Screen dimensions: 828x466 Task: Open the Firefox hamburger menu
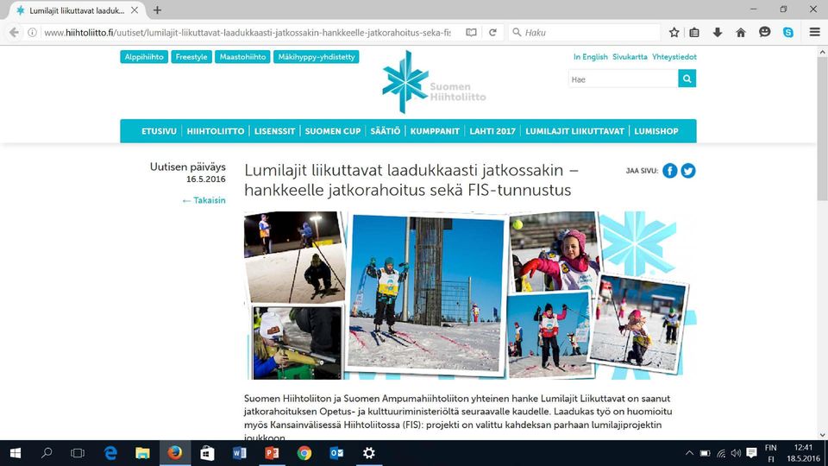[x=815, y=32]
